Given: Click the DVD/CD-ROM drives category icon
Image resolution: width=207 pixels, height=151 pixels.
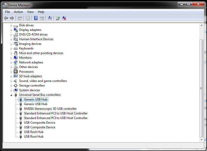Looking at the screenshot, I should pyautogui.click(x=16, y=35).
